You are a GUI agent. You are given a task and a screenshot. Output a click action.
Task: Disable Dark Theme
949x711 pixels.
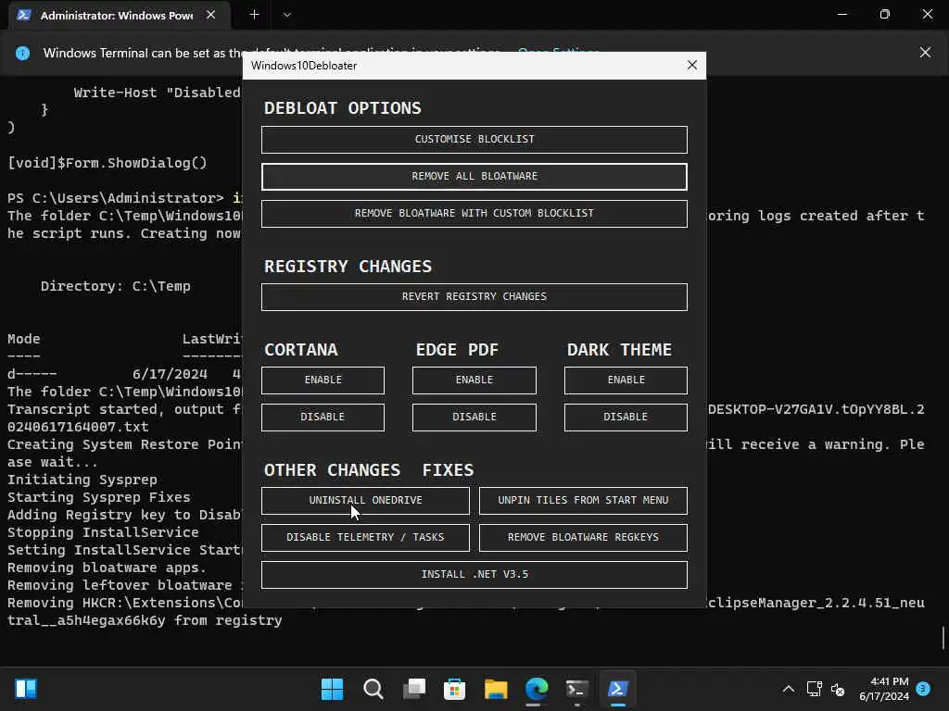[x=626, y=417]
